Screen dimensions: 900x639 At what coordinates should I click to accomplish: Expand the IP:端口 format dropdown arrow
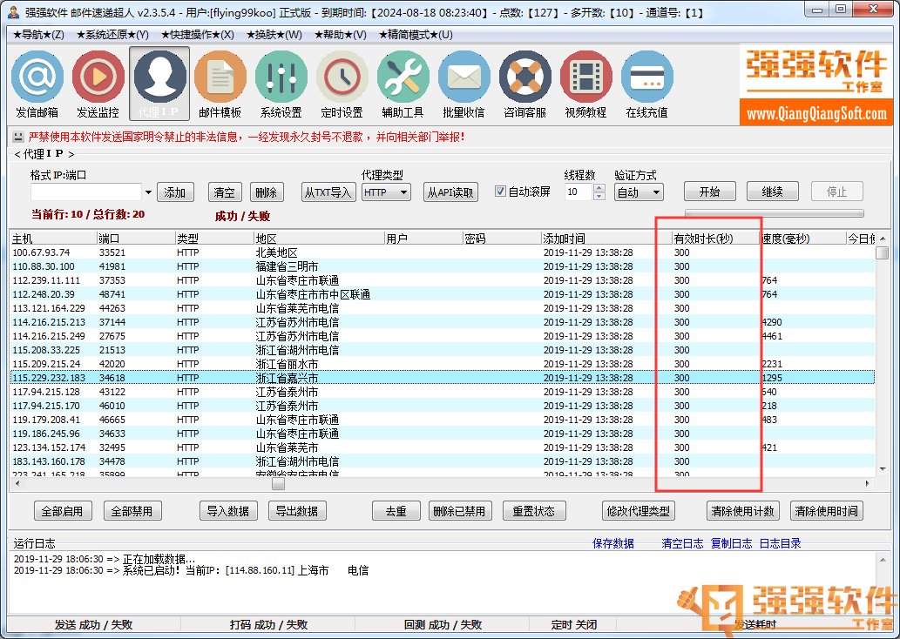[x=148, y=192]
